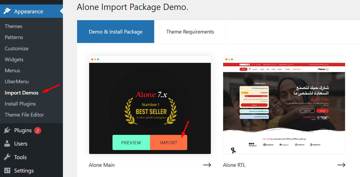Open the Appearance menu
This screenshot has height=177, width=360.
(31, 11)
